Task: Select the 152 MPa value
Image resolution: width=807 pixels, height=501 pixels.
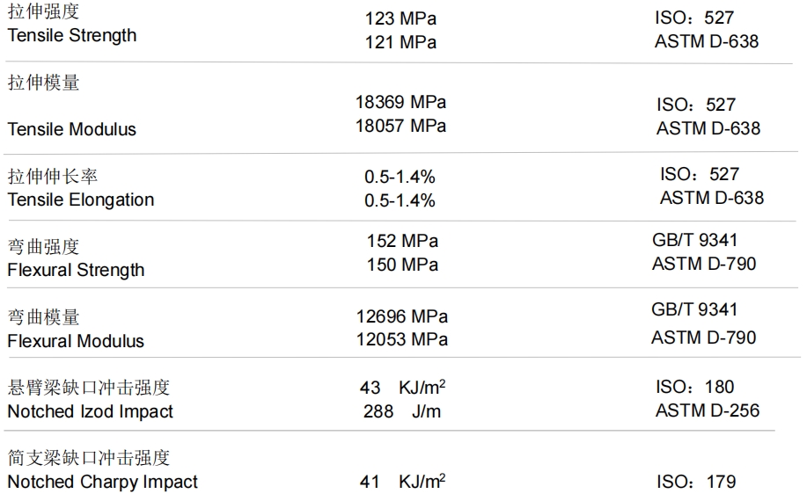Action: 402,241
